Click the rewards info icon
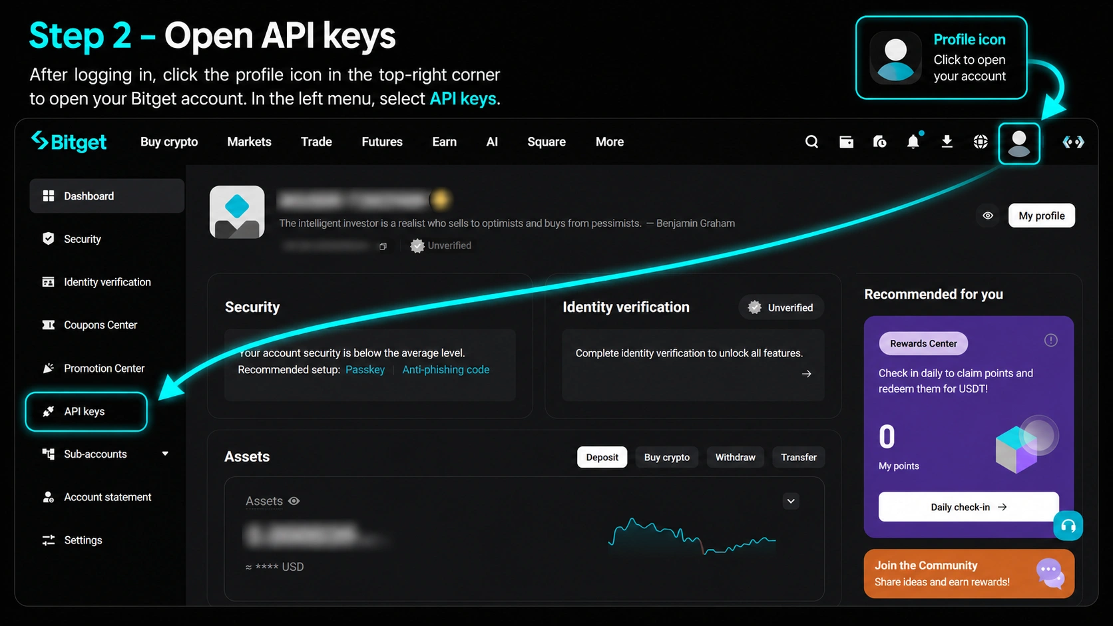 pyautogui.click(x=1050, y=341)
